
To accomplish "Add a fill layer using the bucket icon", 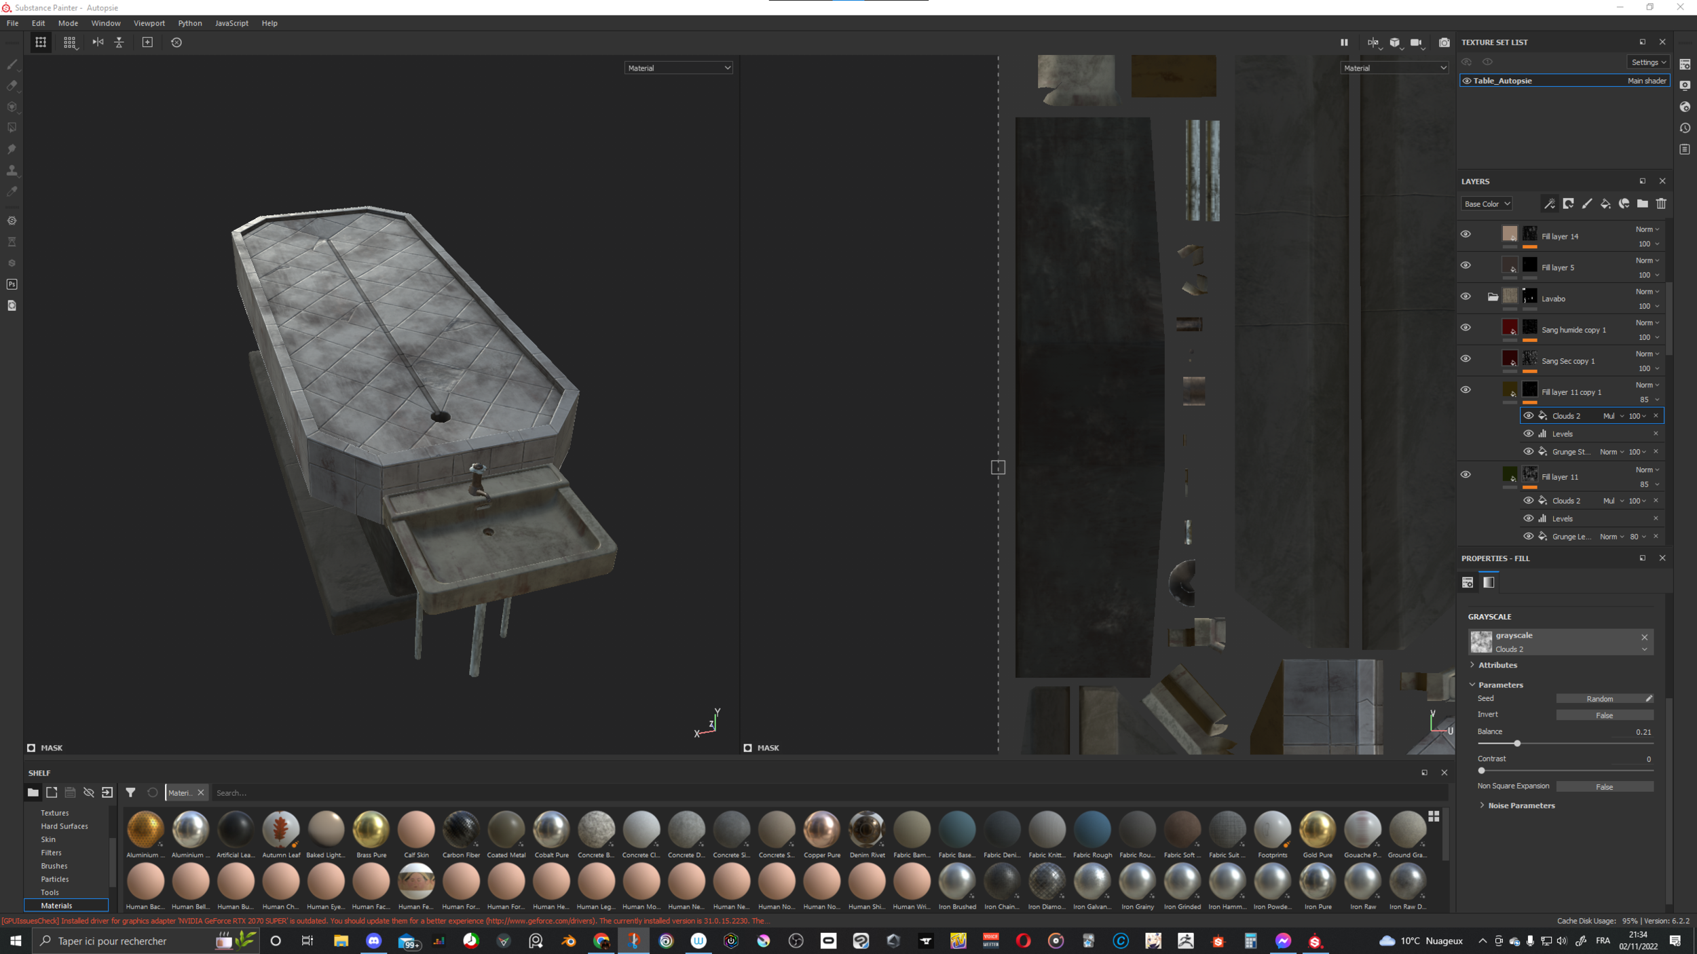I will [x=1605, y=204].
